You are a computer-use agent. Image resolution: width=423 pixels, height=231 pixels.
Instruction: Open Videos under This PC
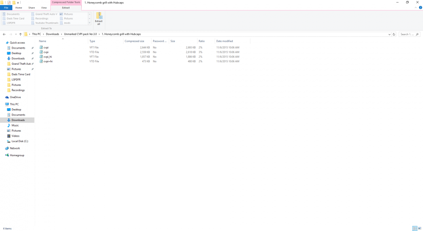(x=15, y=136)
